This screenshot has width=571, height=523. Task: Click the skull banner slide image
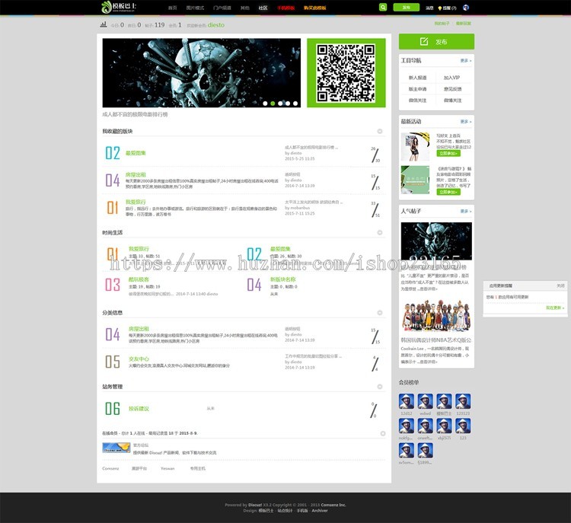click(x=202, y=72)
